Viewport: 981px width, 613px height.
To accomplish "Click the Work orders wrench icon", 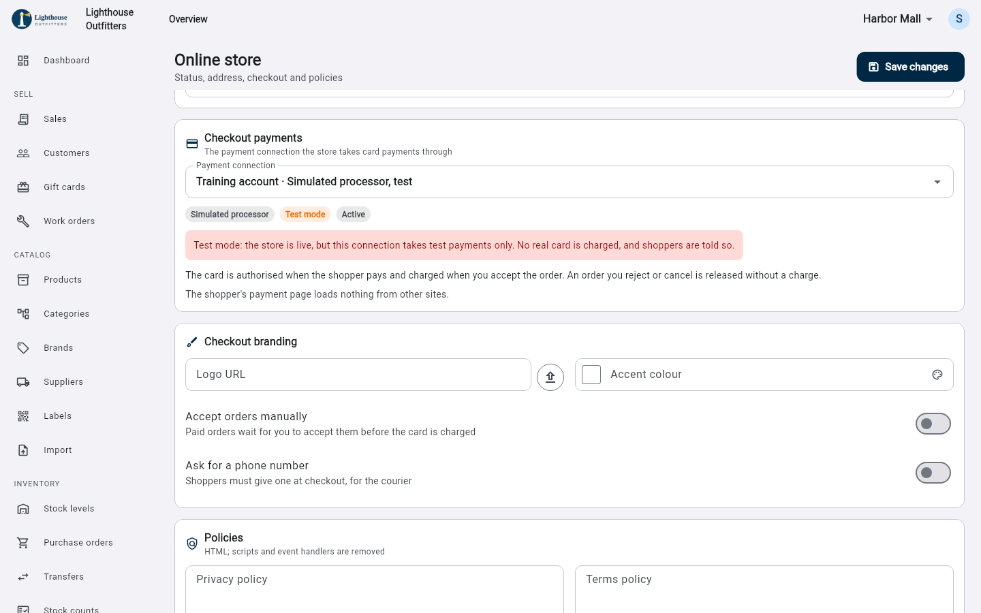I will pyautogui.click(x=23, y=221).
